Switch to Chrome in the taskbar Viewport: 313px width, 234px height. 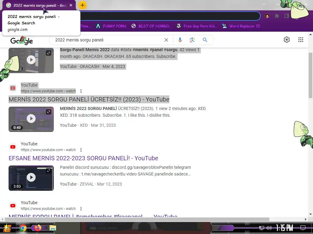click(23, 228)
